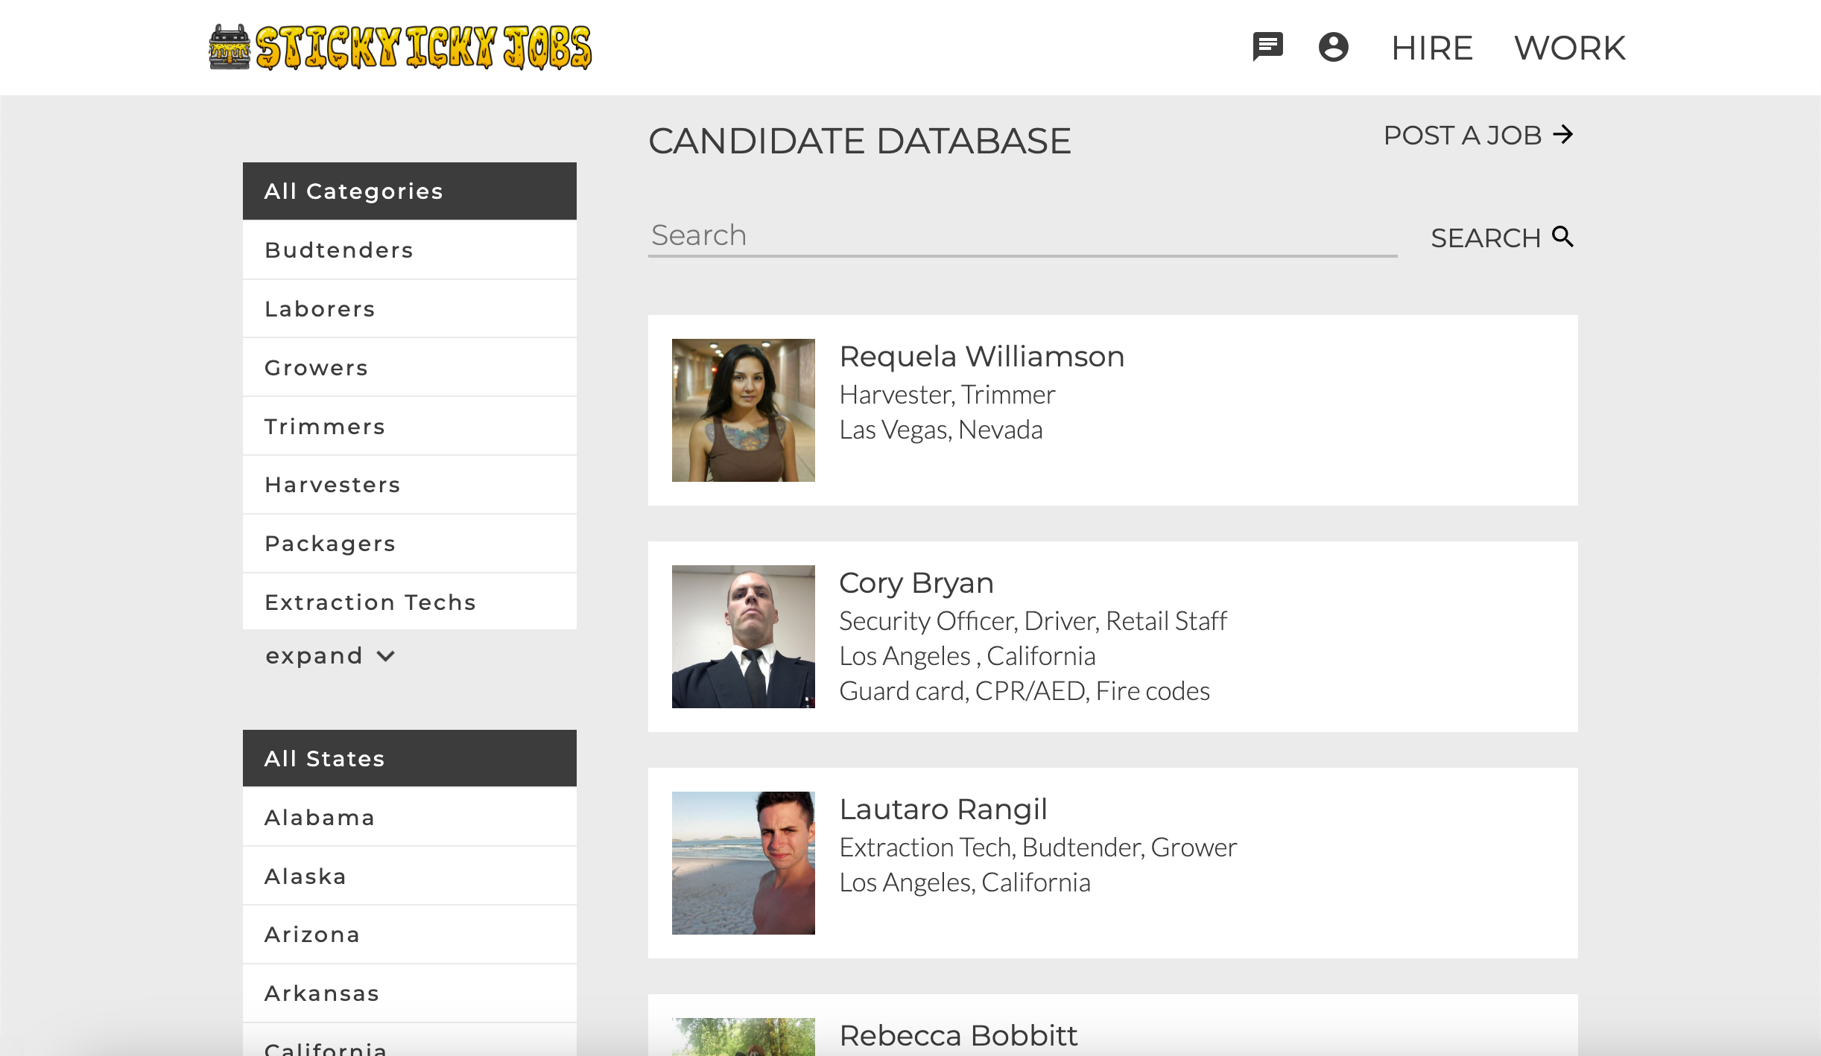
Task: Open Lautaro Rangil's profile photo
Action: [x=743, y=863]
